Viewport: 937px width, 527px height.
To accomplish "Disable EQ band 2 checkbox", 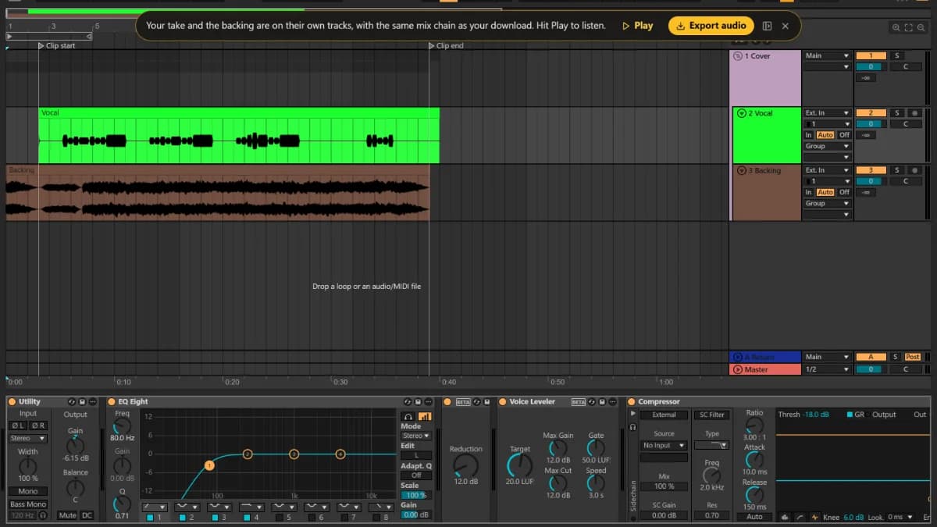I will (183, 517).
